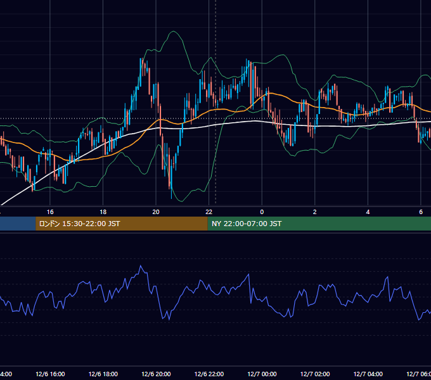Image resolution: width=431 pixels, height=380 pixels.
Task: Click the ロンドン 15:30-22:00 JST session bar
Action: coord(122,224)
